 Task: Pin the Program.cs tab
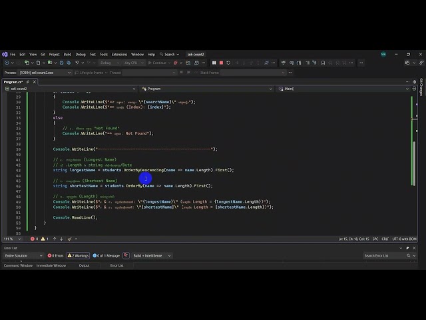tap(28, 82)
